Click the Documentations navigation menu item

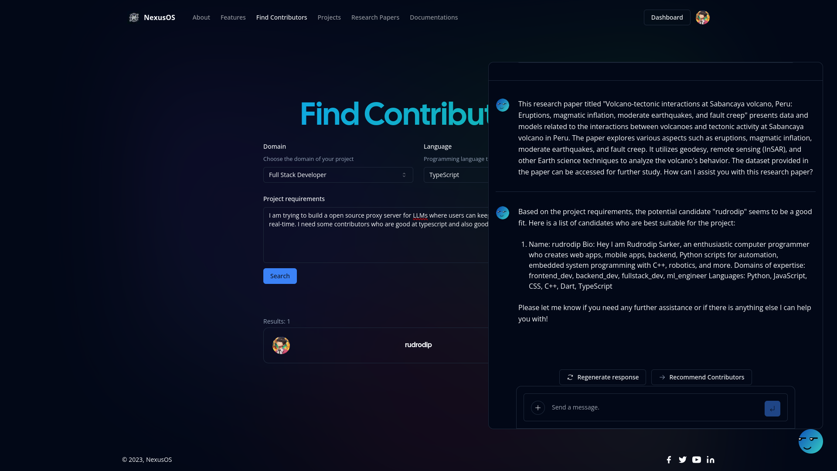[x=434, y=17]
